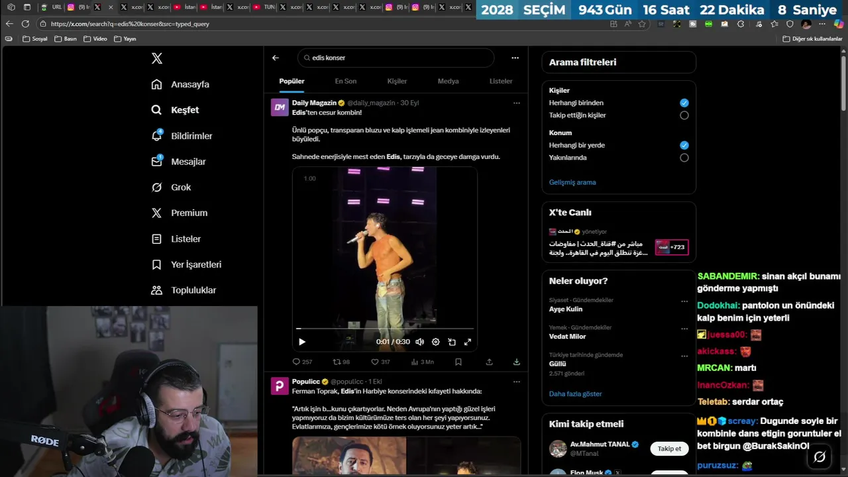
Task: Open 'Diğer sık kullanılanlar' bookmarks folder
Action: (812, 39)
